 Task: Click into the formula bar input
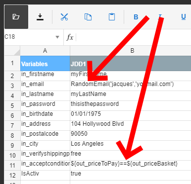click(134, 37)
